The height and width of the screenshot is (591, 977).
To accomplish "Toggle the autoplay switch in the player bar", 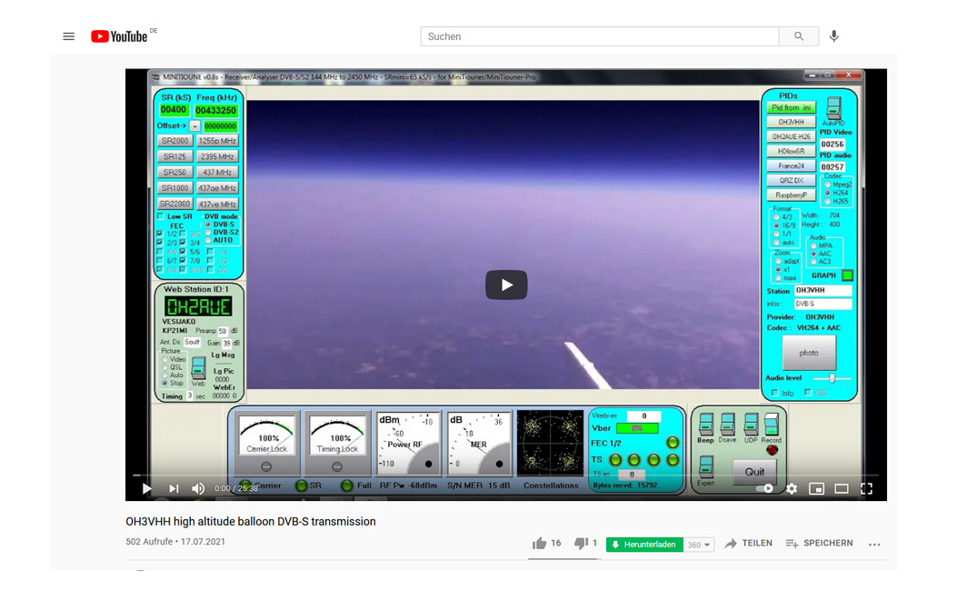I will pyautogui.click(x=765, y=489).
